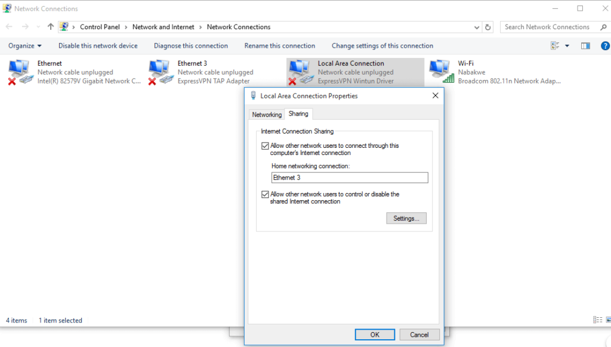Confirm the dialog with OK
The height and width of the screenshot is (347, 611).
point(375,334)
